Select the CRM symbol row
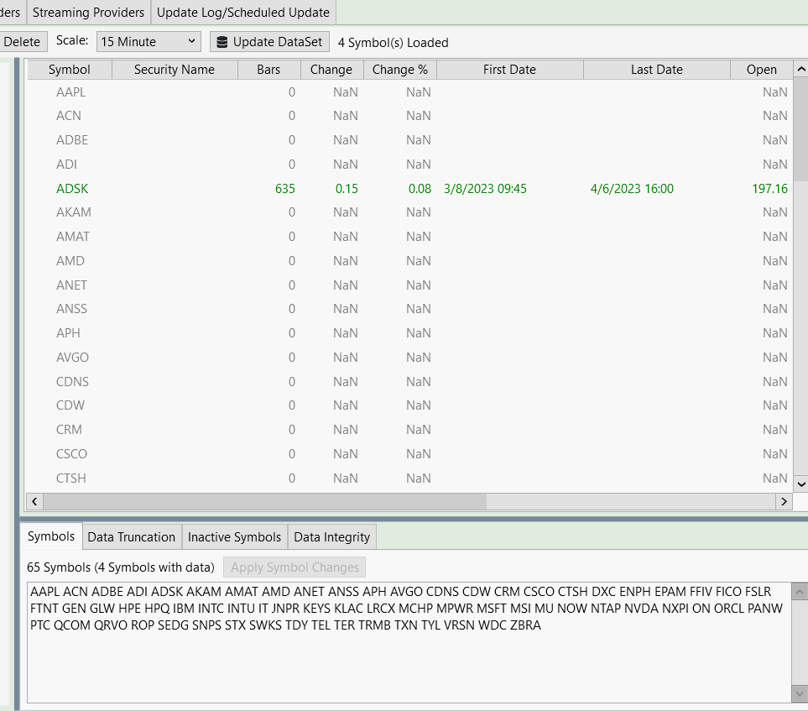Screen dimensions: 808x711 [x=409, y=430]
